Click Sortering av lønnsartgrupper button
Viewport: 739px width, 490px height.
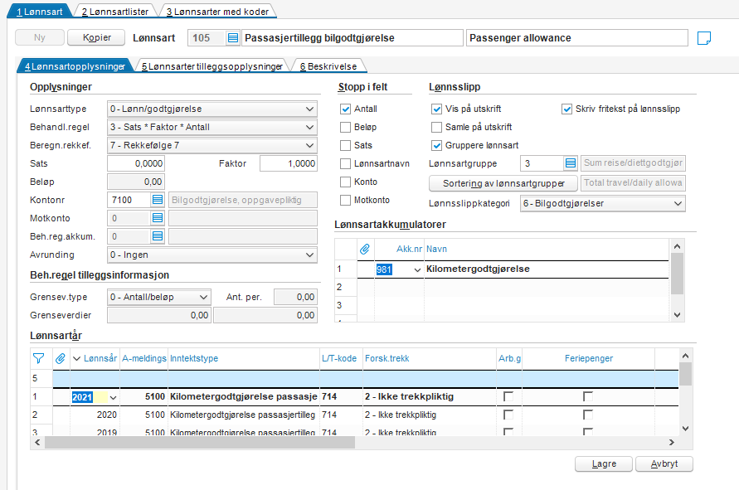pos(503,183)
